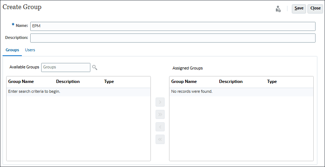Click the Available Groups search magnifier icon
Viewport: 325px width, 167px height.
click(95, 67)
